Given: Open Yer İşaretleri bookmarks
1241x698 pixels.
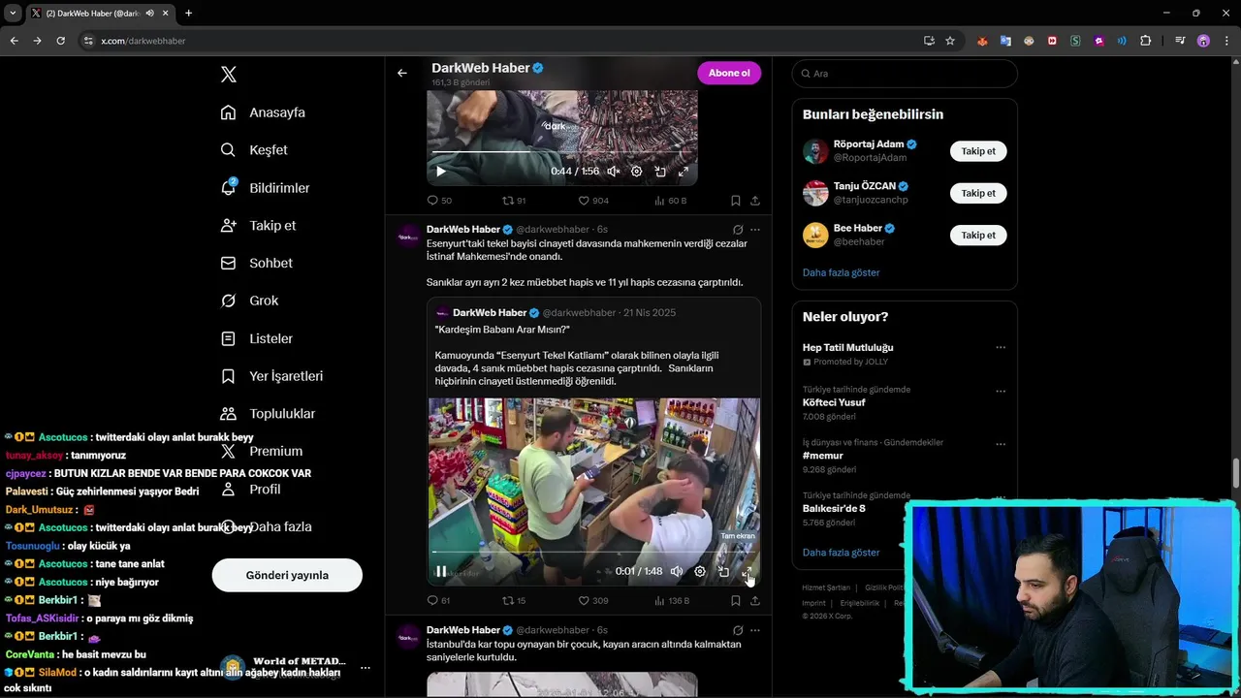Looking at the screenshot, I should pyautogui.click(x=271, y=376).
